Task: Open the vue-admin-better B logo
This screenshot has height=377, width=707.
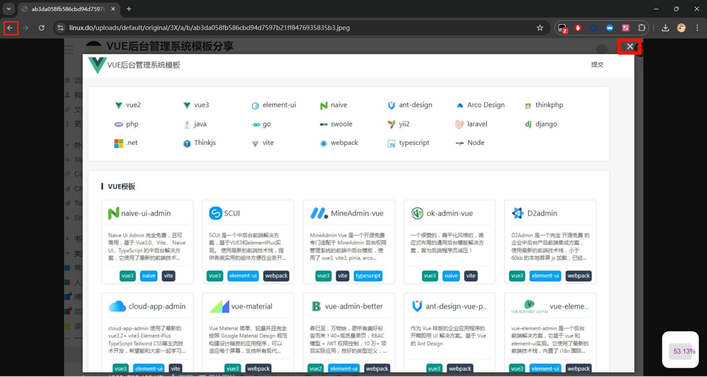Action: [x=316, y=306]
